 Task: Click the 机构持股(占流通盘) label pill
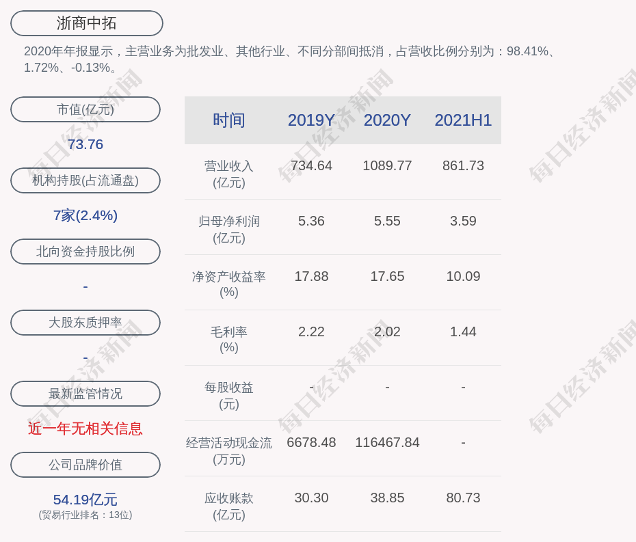pos(85,180)
